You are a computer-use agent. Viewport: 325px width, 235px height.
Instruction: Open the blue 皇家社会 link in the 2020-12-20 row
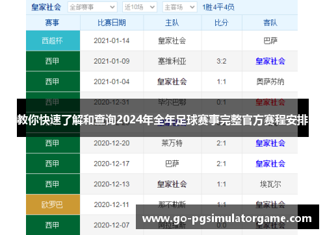click(x=270, y=143)
